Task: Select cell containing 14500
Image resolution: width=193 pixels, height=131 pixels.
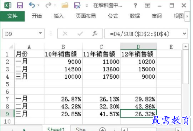Action: [x=63, y=69]
